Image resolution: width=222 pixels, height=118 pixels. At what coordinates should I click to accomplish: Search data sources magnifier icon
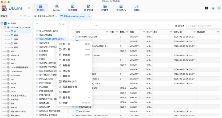21,16
